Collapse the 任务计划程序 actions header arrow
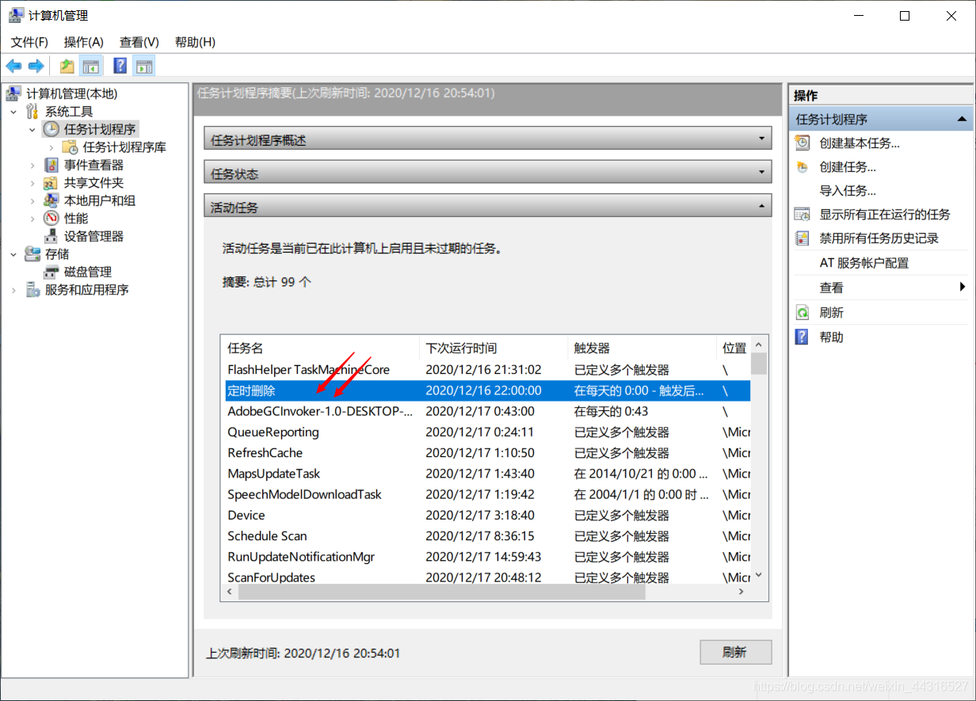This screenshot has height=701, width=976. coord(962,119)
